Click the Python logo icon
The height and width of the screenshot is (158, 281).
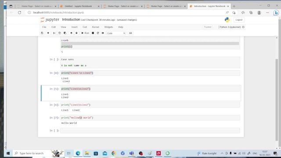tap(227, 20)
